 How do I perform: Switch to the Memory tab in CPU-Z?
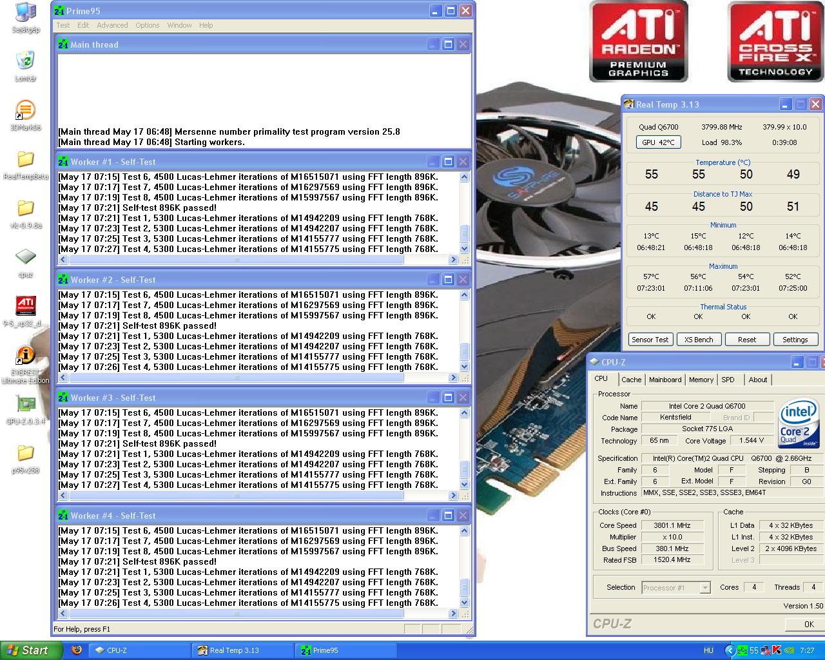701,380
